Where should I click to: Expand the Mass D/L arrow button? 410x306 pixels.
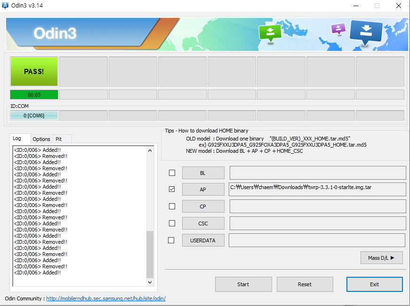pos(381,258)
